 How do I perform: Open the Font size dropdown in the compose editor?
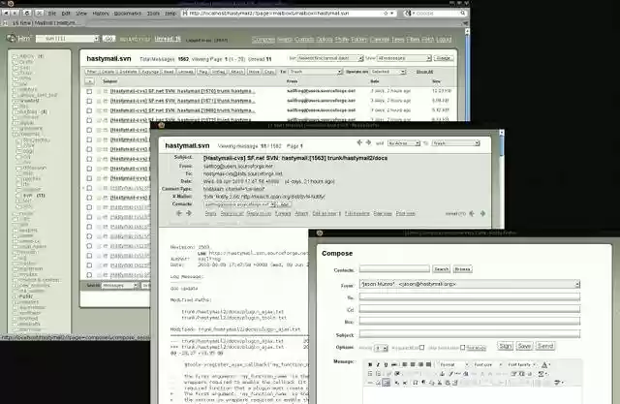point(486,364)
